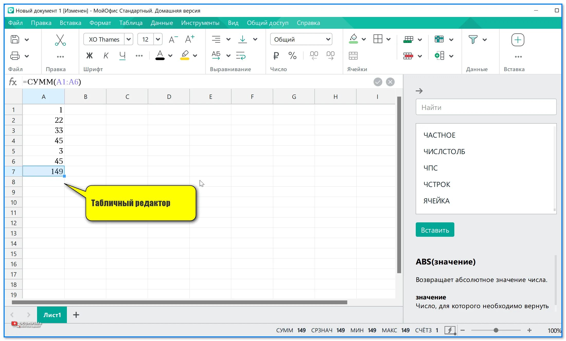Click the Вставить button in function panel

point(434,230)
